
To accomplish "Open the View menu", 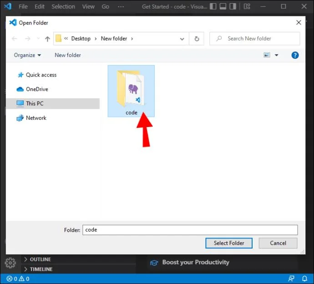I will point(88,7).
